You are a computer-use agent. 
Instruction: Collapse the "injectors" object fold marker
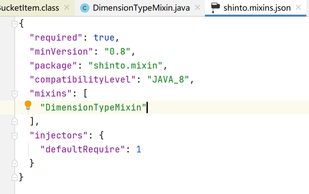[14, 136]
